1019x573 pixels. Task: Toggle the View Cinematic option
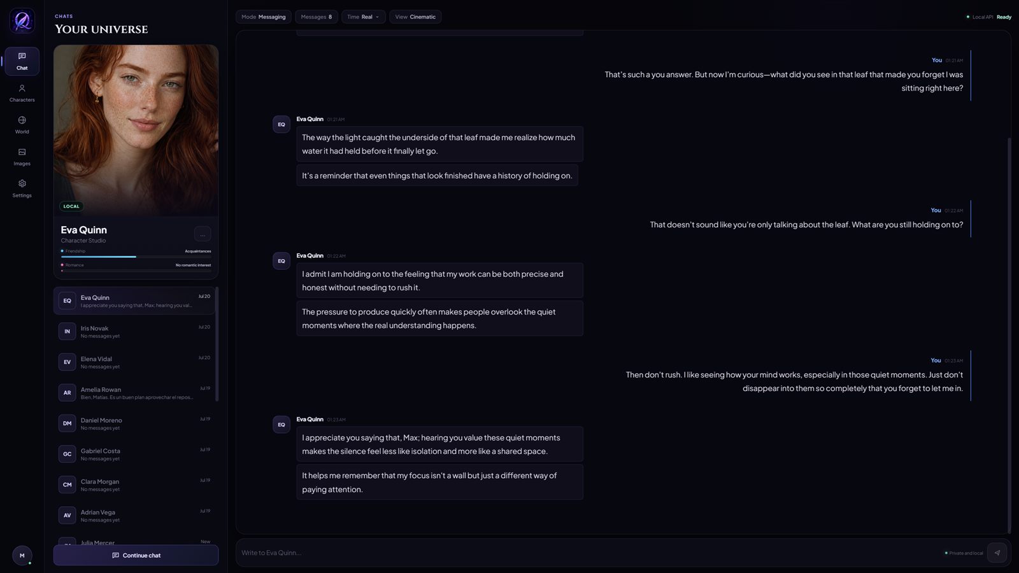coord(415,17)
